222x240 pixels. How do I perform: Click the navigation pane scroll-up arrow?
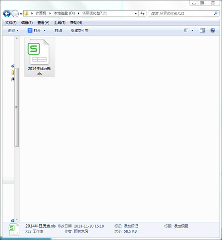click(17, 38)
